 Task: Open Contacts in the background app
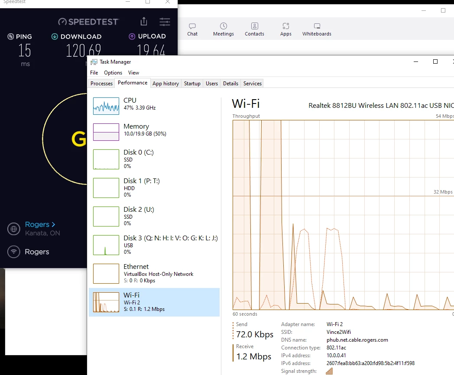pos(254,29)
